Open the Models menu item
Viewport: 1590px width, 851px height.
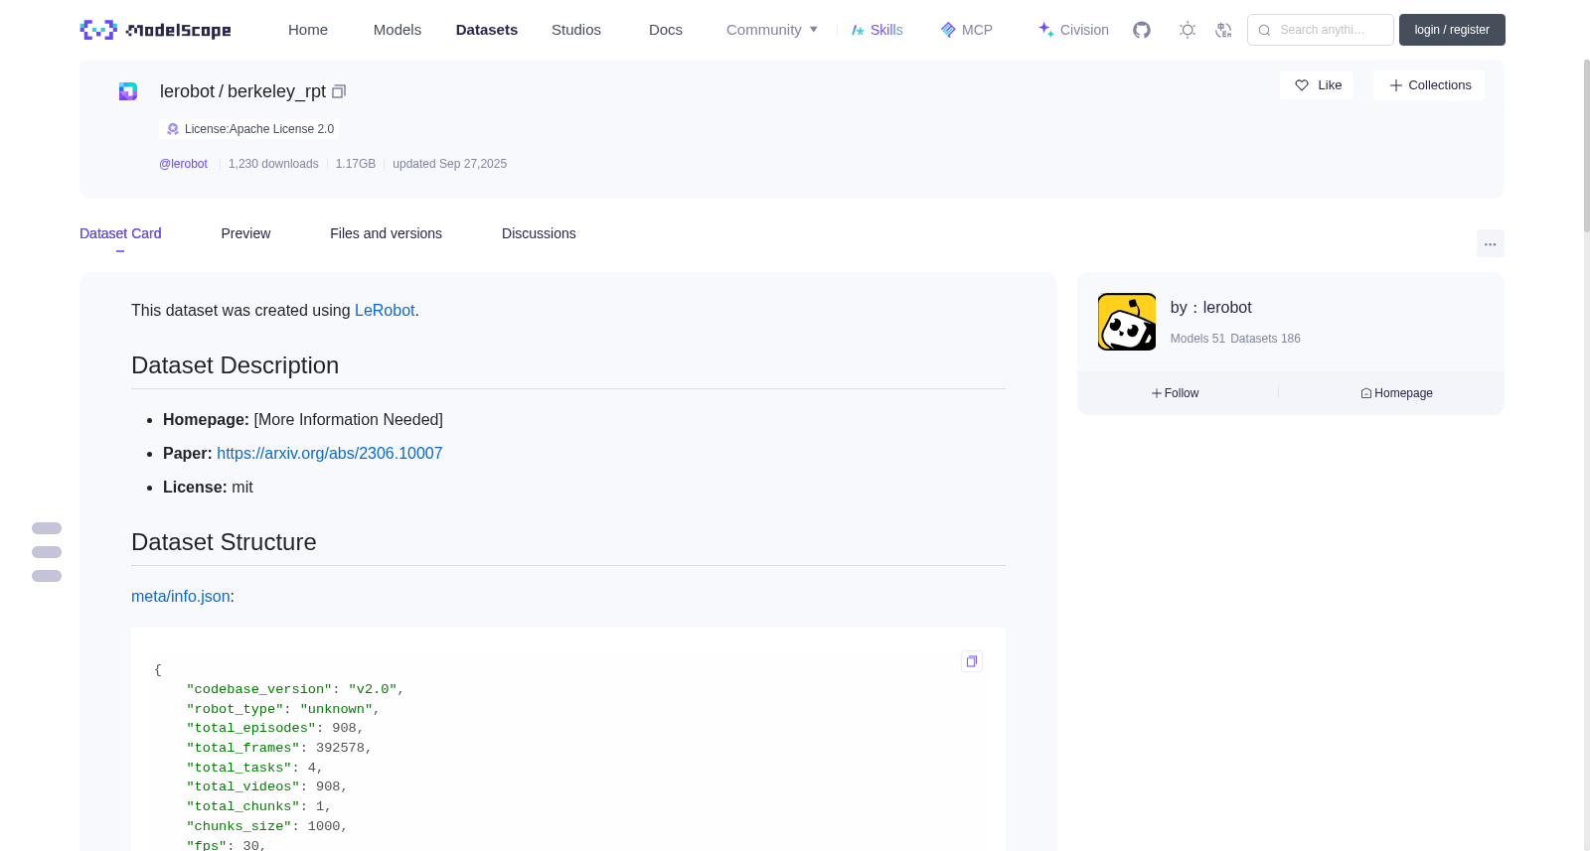tap(397, 30)
